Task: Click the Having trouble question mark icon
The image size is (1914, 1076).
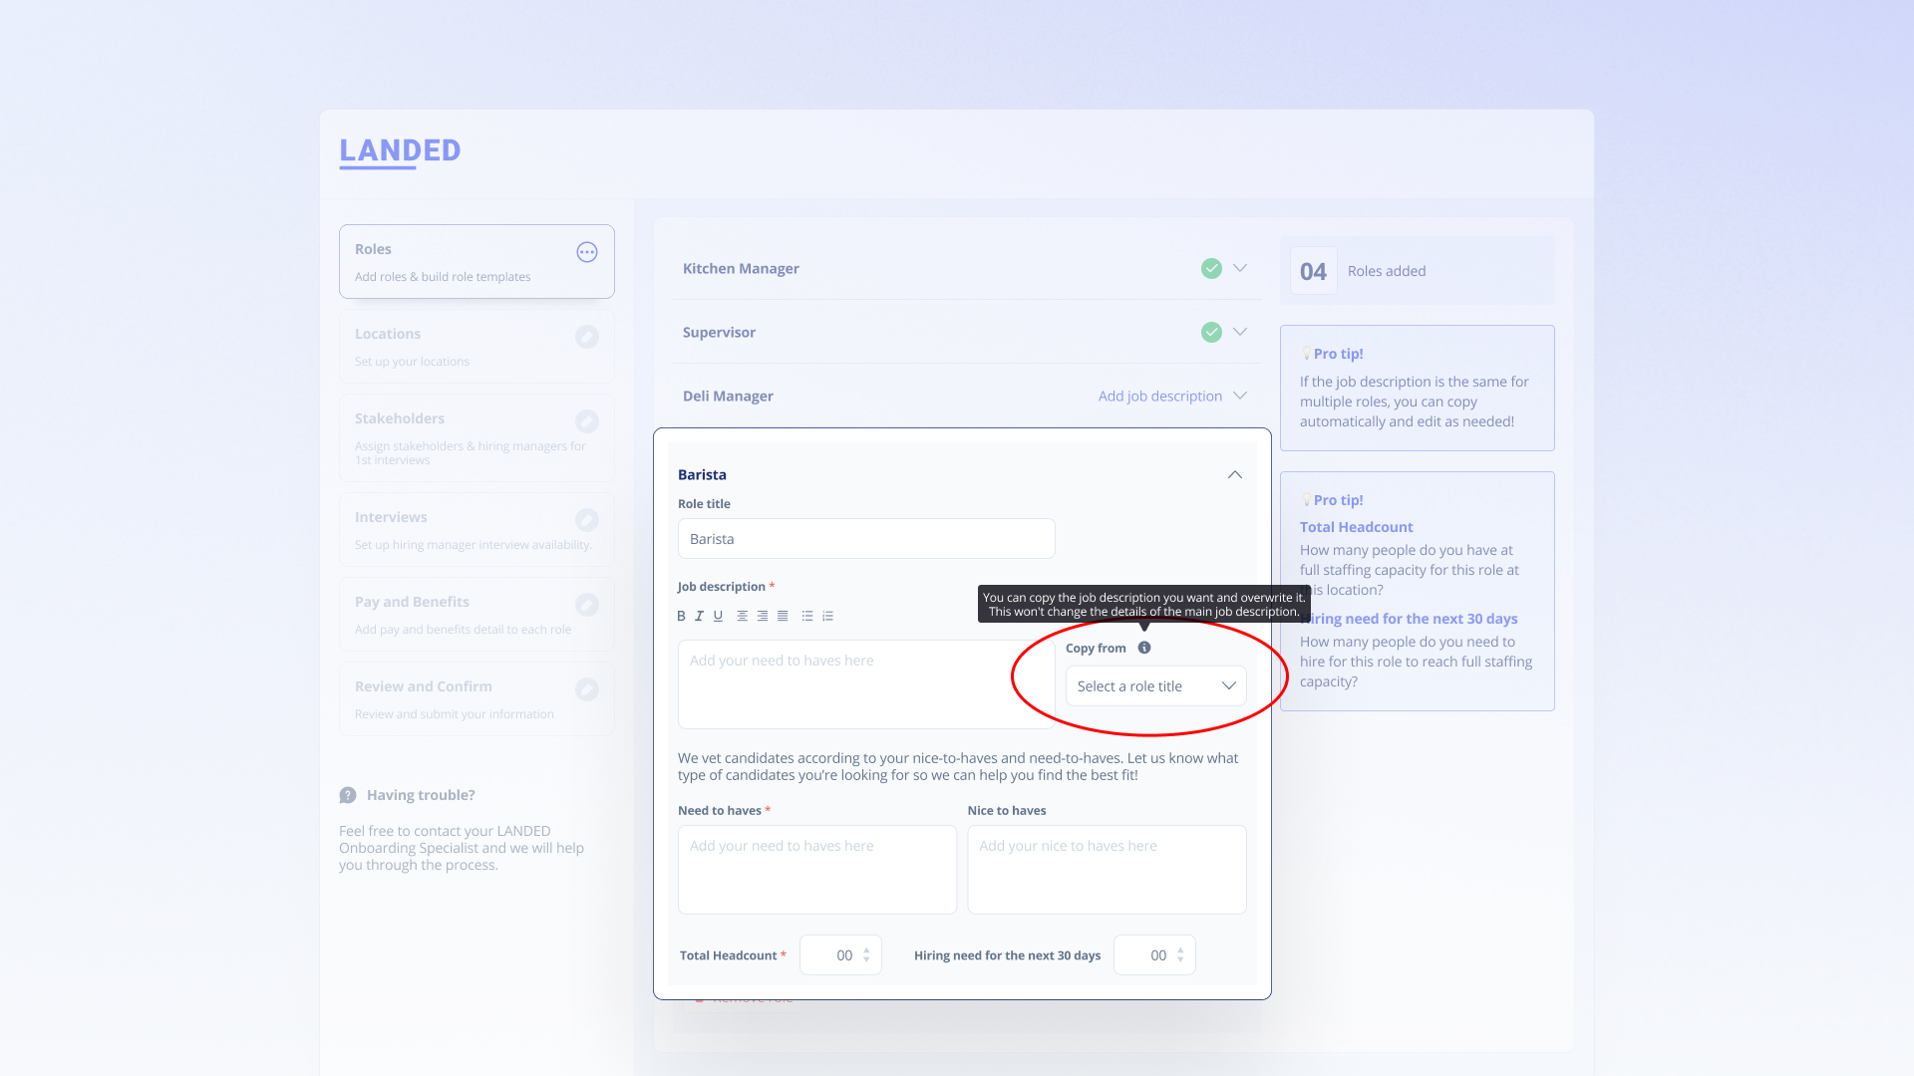Action: coord(348,795)
